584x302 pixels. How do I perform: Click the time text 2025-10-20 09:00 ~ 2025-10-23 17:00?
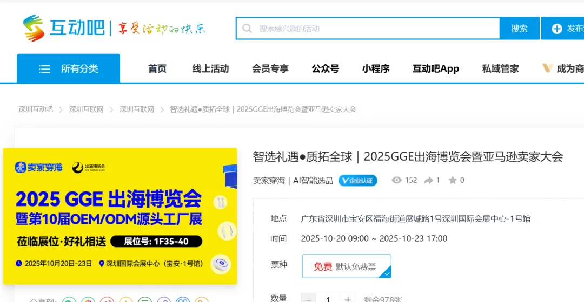pos(374,238)
